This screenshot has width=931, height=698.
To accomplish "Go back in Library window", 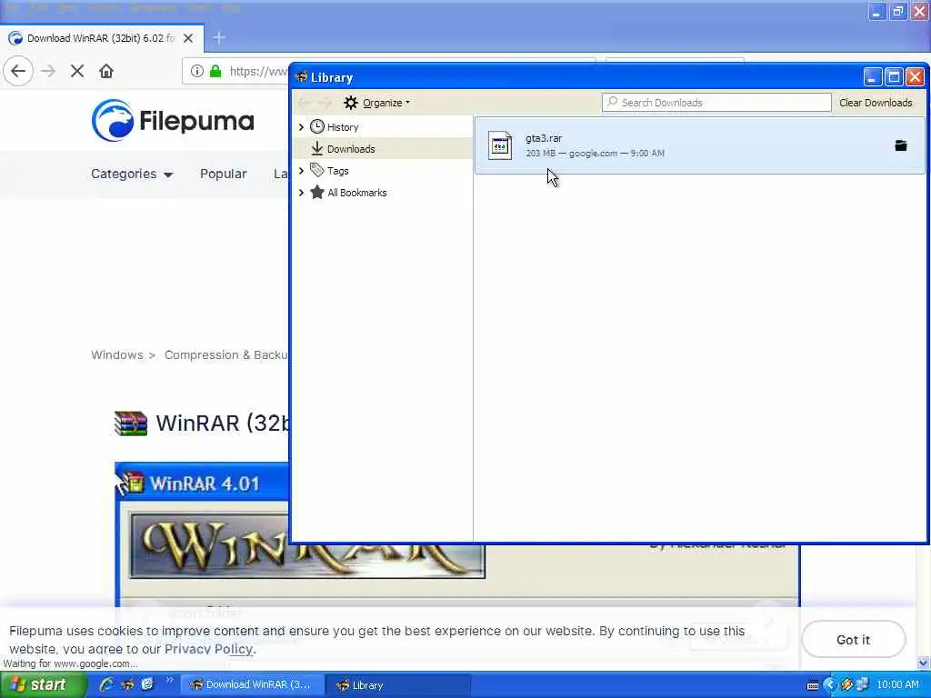I will [305, 103].
